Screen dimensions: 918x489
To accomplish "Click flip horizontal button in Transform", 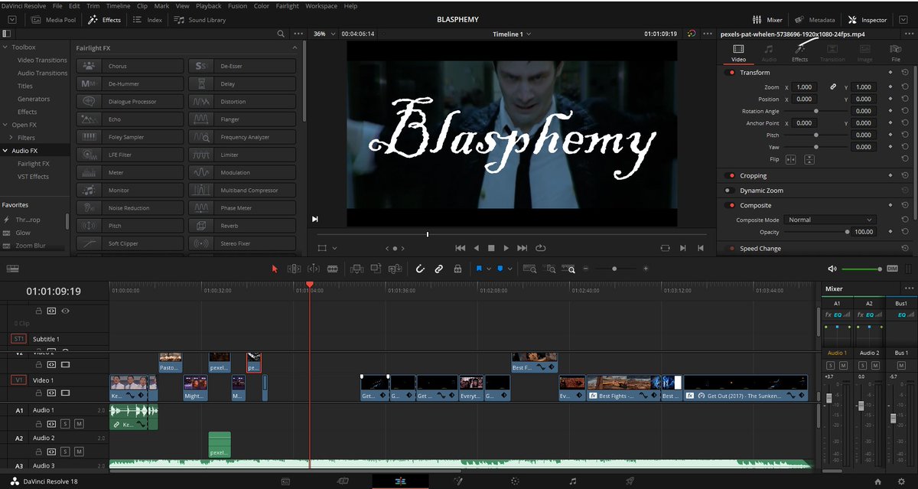I will point(791,159).
